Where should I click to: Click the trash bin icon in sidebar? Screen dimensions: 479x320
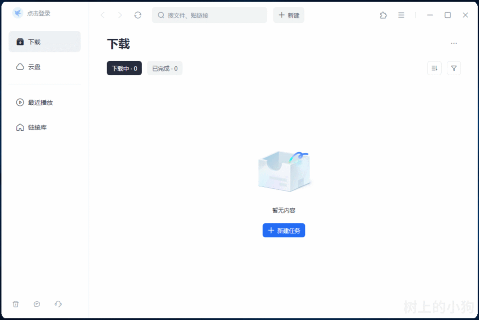click(16, 304)
